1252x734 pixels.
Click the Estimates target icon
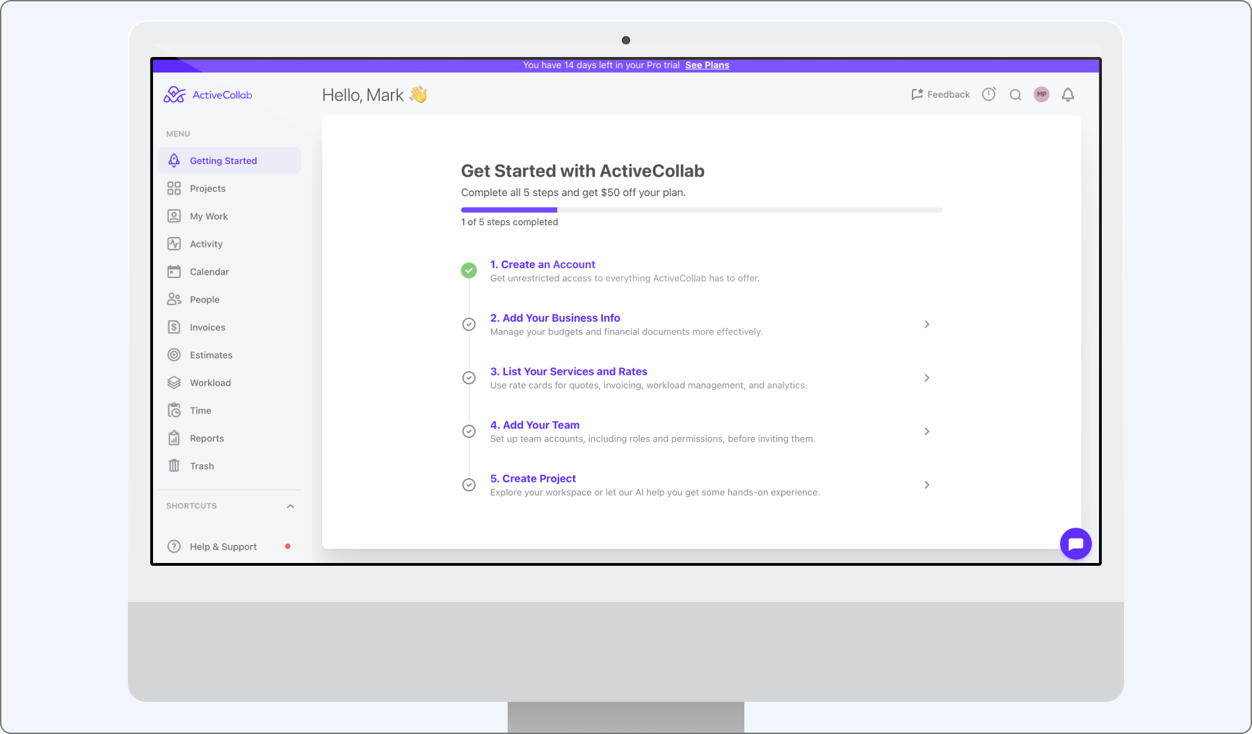(174, 355)
